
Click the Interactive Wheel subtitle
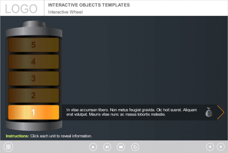[x=65, y=12]
